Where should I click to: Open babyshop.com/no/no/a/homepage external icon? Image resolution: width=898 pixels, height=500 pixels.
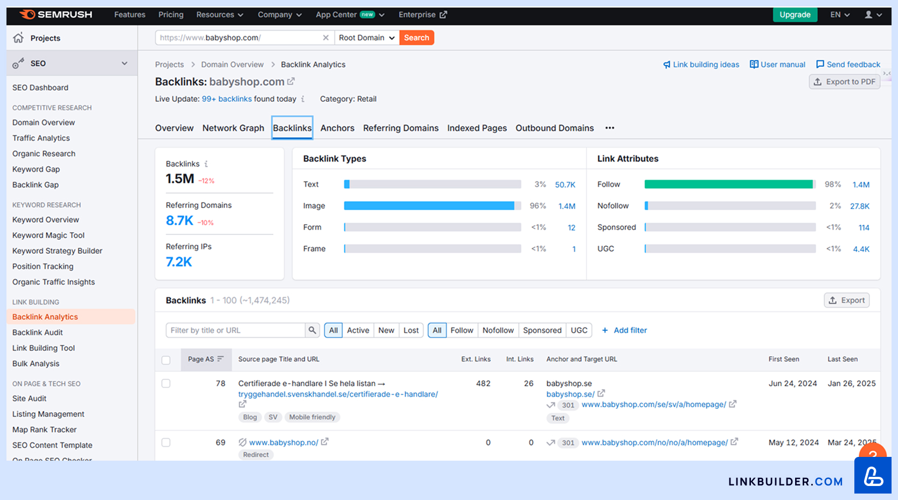point(734,442)
